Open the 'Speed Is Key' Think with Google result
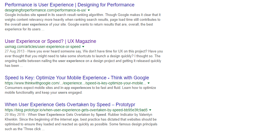Viewport: 273px width, 136px height. coord(77,78)
